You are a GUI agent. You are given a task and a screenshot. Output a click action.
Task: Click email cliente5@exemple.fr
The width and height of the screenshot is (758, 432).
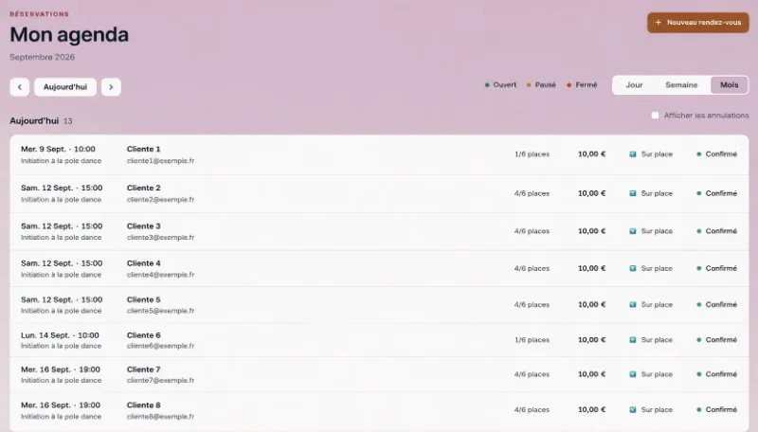160,311
